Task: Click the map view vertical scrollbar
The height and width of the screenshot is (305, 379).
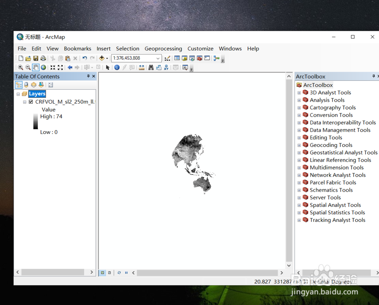Action: (x=289, y=171)
